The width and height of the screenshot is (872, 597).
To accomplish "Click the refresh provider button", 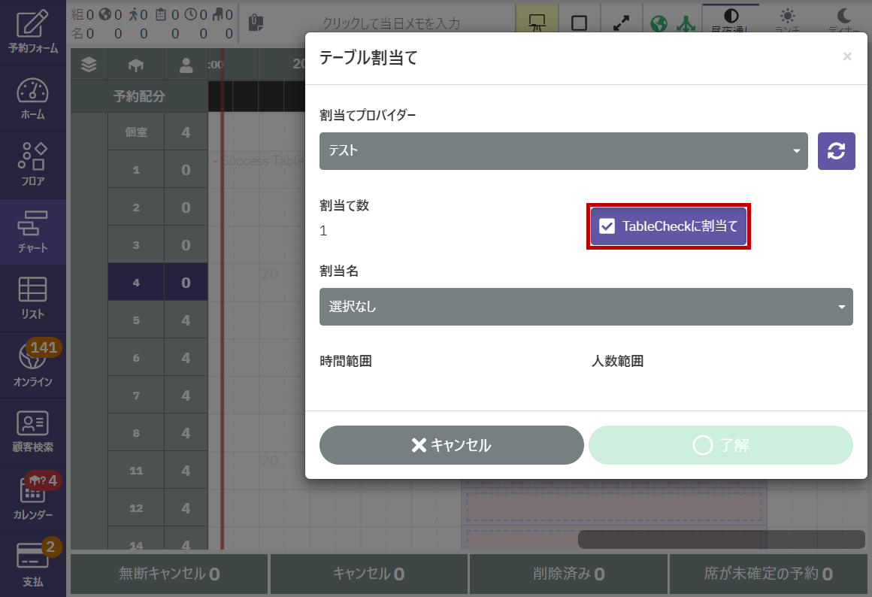I will pyautogui.click(x=836, y=151).
